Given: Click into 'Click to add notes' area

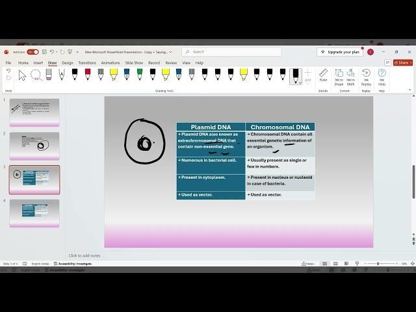Looking at the screenshot, I should tap(84, 255).
